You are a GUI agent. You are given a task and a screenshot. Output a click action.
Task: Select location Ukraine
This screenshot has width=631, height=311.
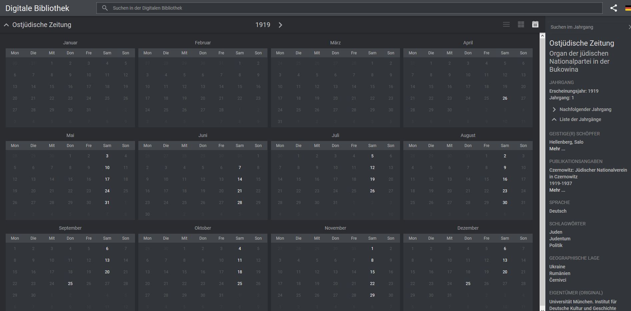pos(557,267)
